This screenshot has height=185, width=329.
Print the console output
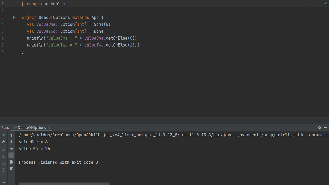[11, 162]
